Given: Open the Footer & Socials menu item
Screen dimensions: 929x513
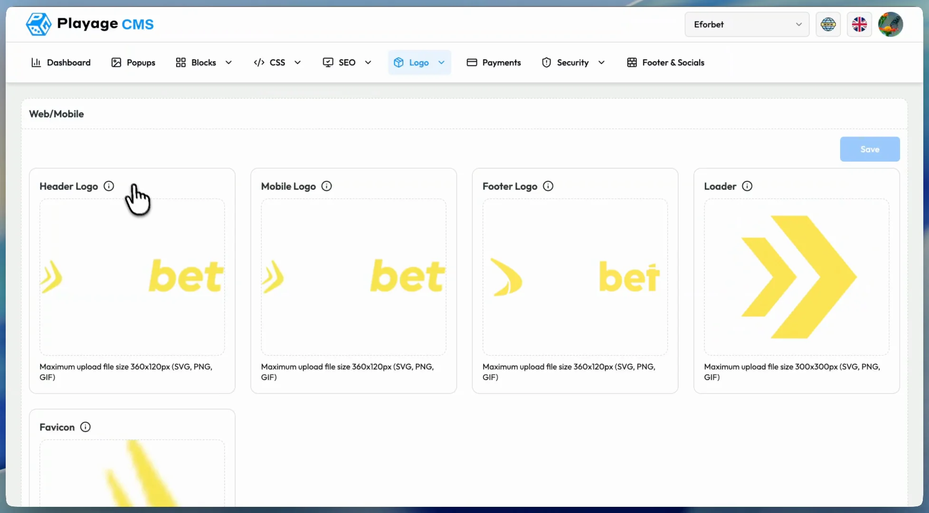Looking at the screenshot, I should coord(665,63).
